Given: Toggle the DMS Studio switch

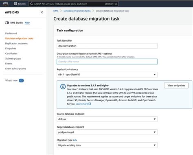Looking at the screenshot, I should tap(7, 23).
